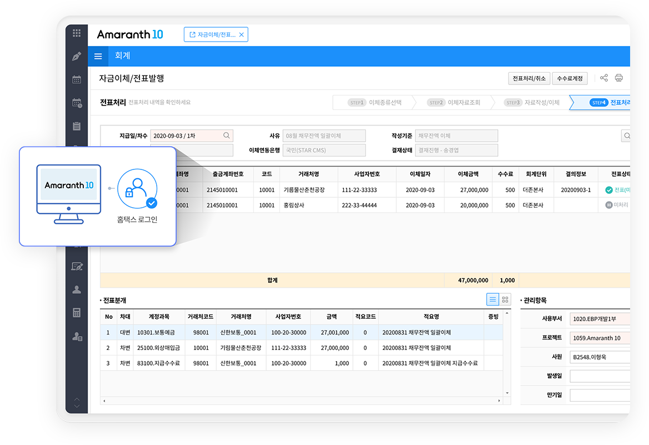649x445 pixels.
Task: Click the pop-out icon on 자금이체/전표 tab
Action: click(192, 35)
